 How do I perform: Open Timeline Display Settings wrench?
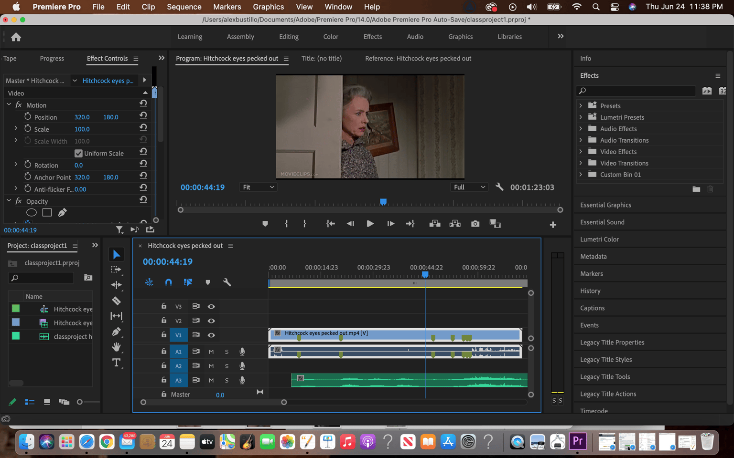click(x=227, y=282)
